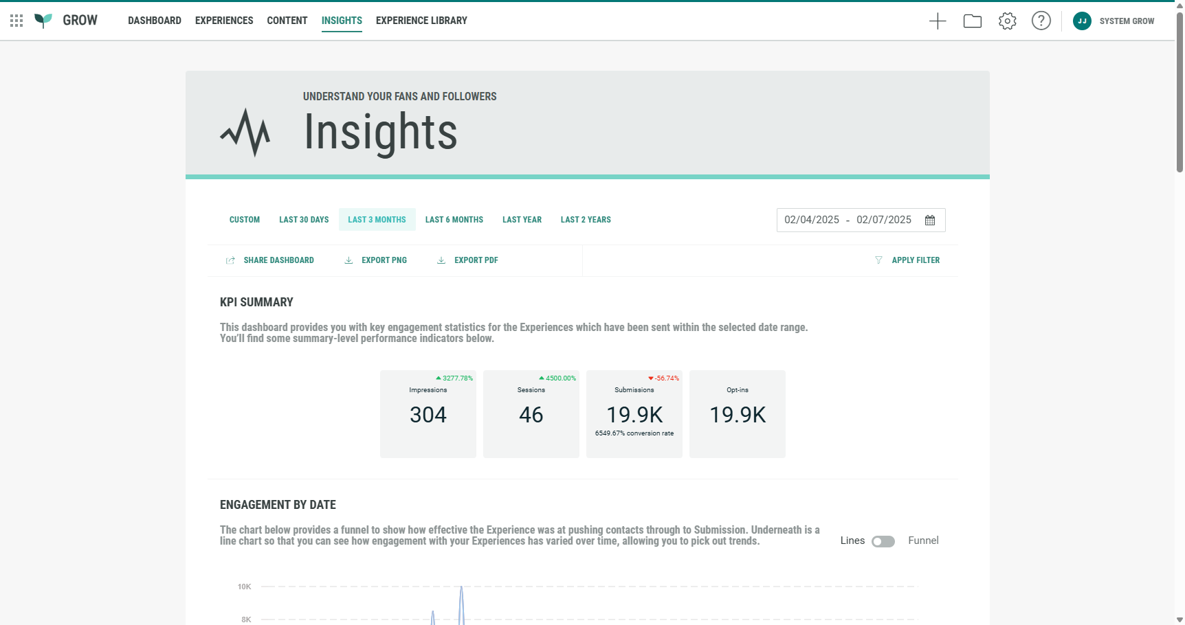Viewport: 1185px width, 625px height.
Task: Go to Experience Library
Action: point(421,21)
